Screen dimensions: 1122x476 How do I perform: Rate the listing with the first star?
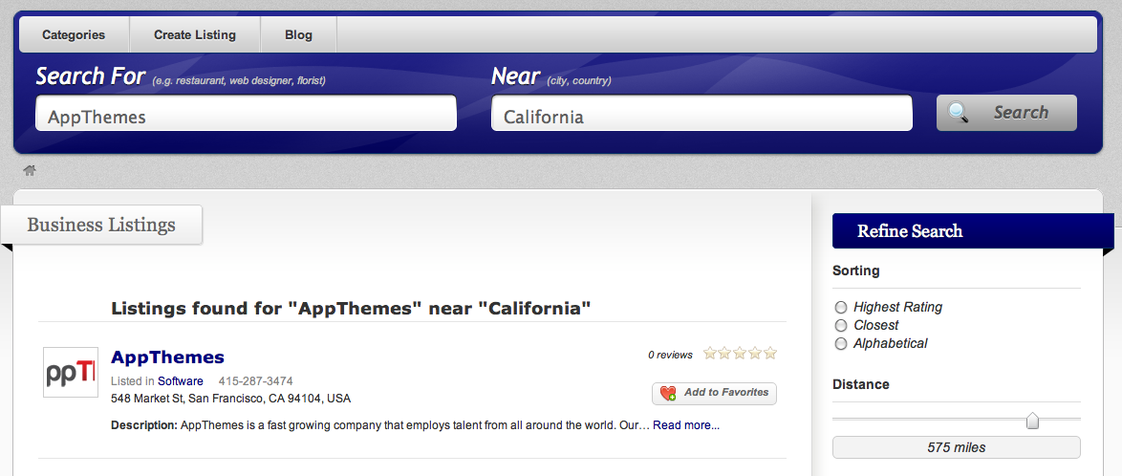(x=710, y=353)
